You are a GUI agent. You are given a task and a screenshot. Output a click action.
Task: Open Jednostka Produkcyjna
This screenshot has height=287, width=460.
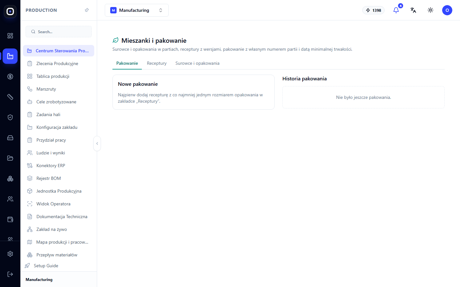point(59,191)
